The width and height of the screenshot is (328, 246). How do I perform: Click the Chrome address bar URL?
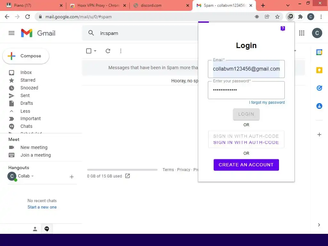[79, 17]
